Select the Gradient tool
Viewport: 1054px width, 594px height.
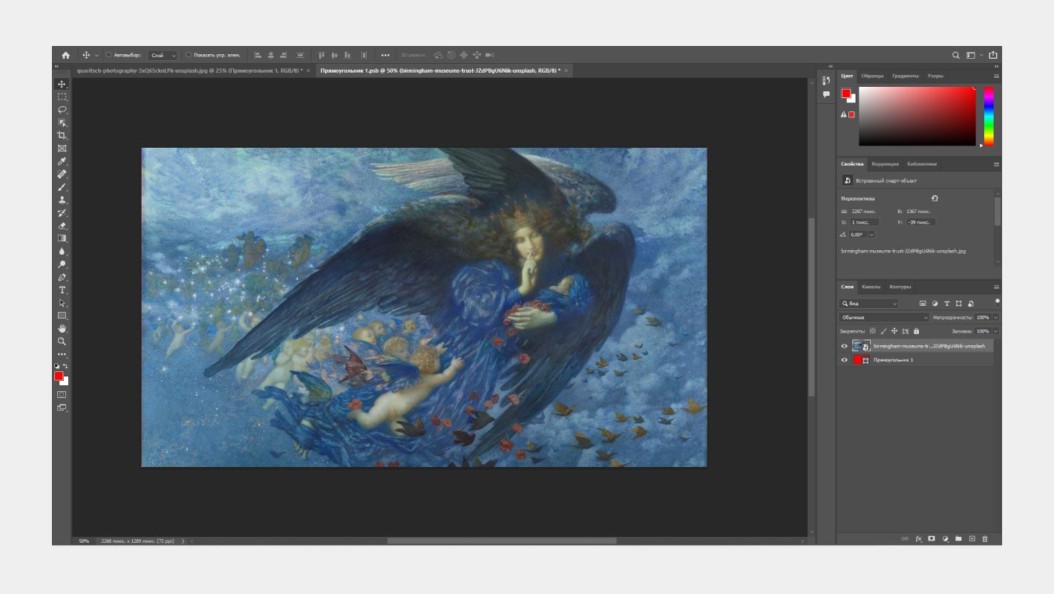[62, 238]
